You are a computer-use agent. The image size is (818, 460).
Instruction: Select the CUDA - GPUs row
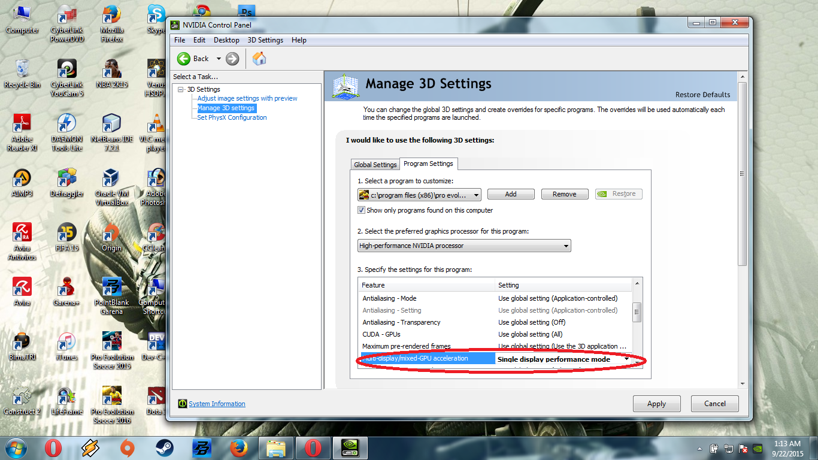point(495,334)
